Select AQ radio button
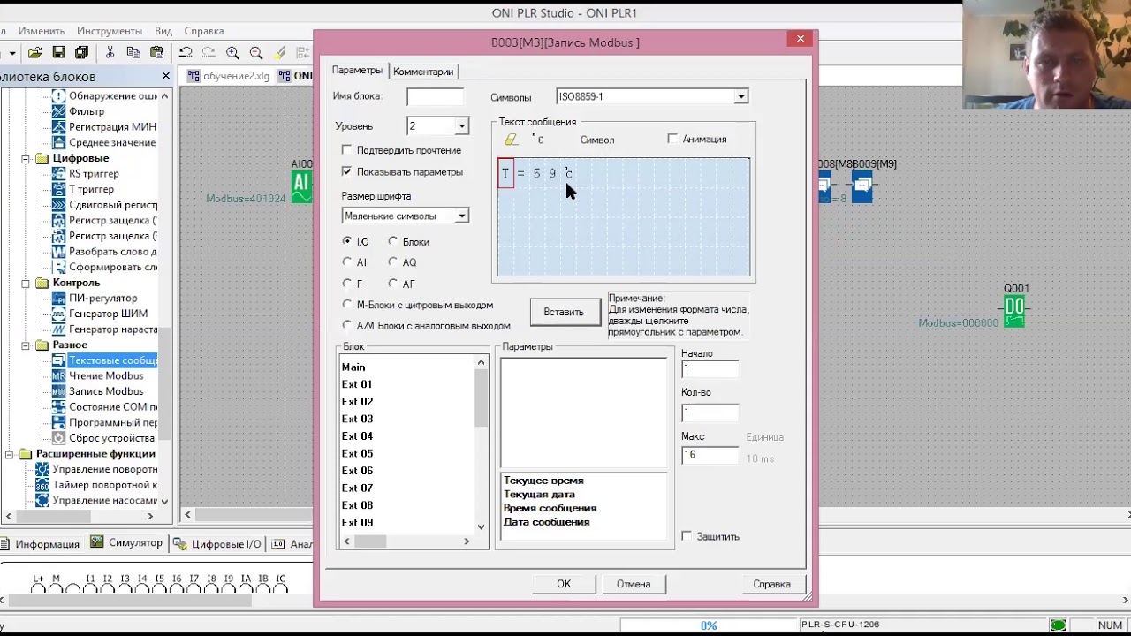This screenshot has width=1131, height=636. click(x=393, y=262)
